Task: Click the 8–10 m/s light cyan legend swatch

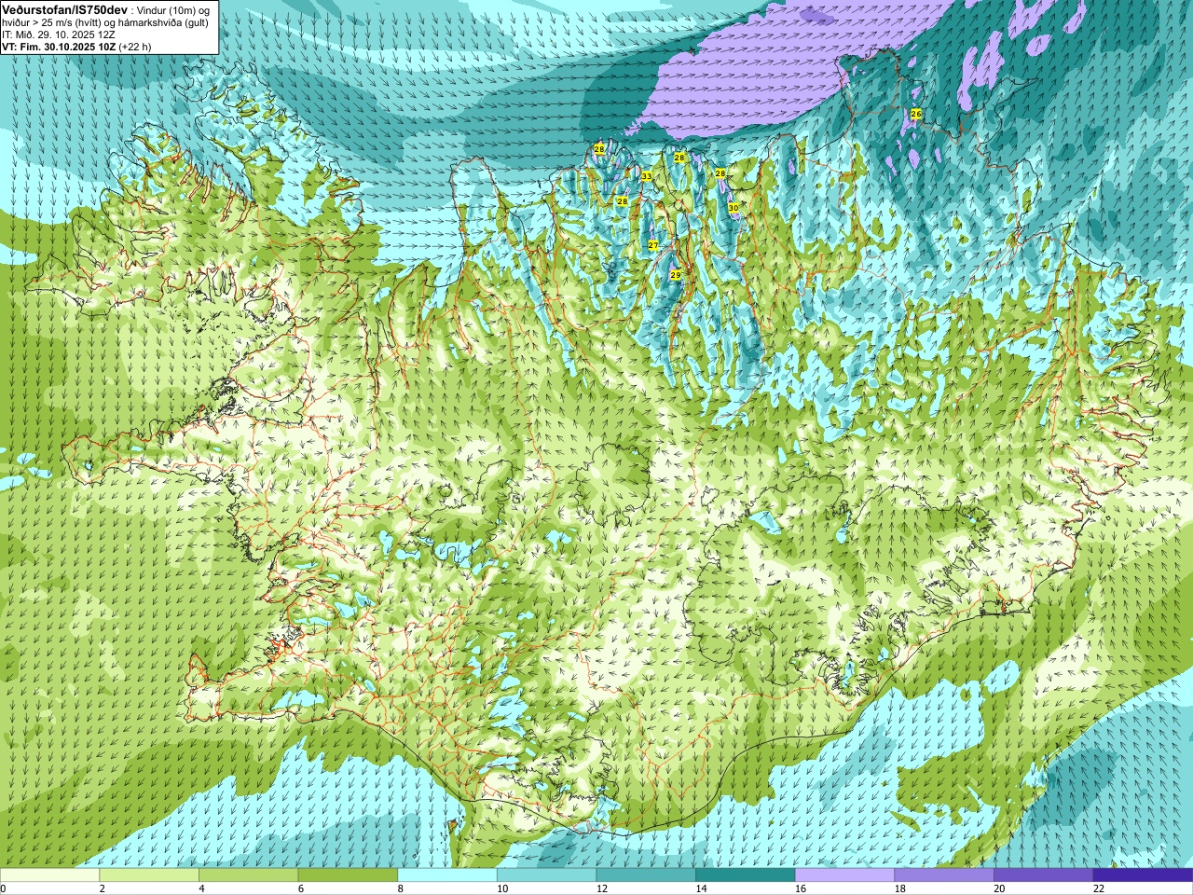Action: click(x=447, y=875)
